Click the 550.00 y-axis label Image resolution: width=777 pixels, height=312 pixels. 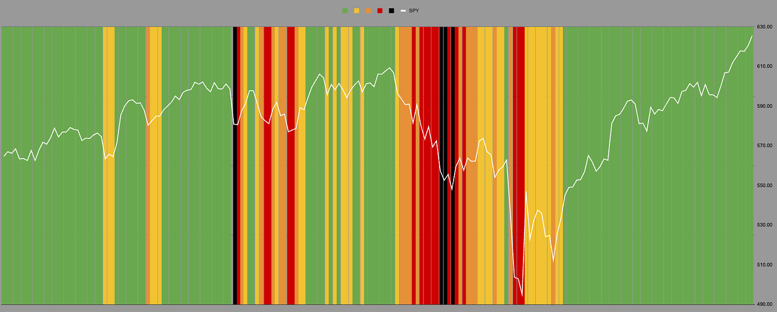pos(765,185)
